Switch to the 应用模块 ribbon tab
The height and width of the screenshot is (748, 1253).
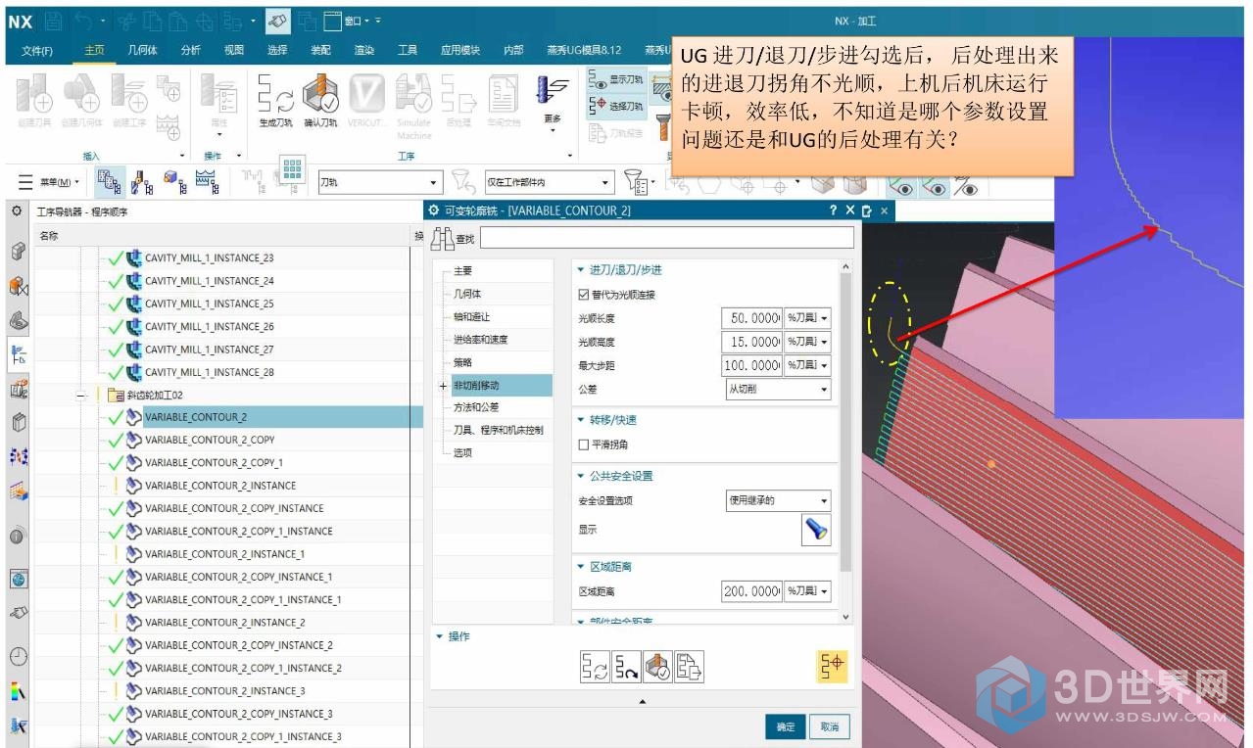pyautogui.click(x=460, y=50)
